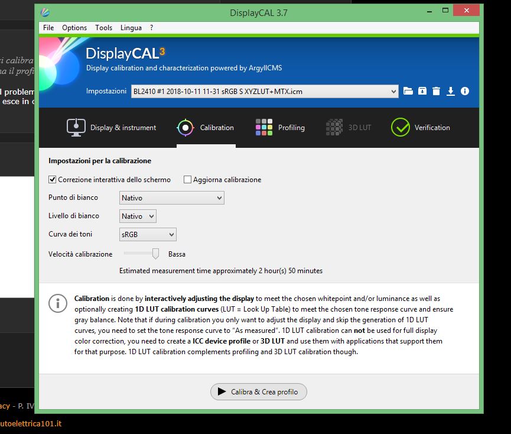Click the open settings file folder icon

tap(408, 91)
